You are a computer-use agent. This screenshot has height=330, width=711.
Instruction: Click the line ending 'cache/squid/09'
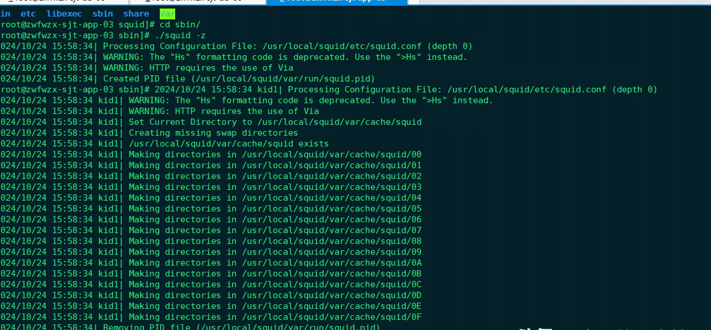(x=211, y=252)
